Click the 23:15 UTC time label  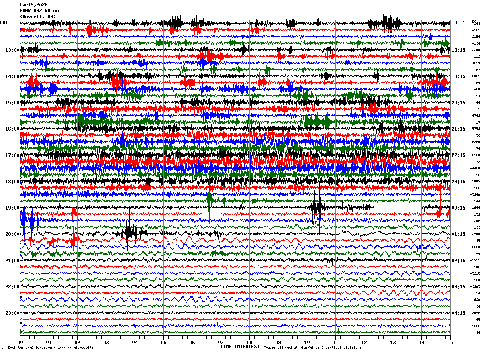458,182
